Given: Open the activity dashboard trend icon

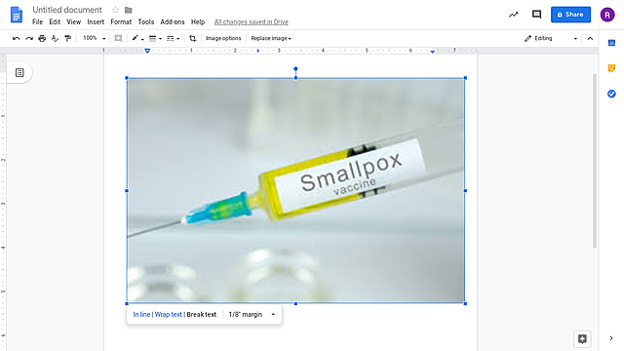Looking at the screenshot, I should click(514, 15).
